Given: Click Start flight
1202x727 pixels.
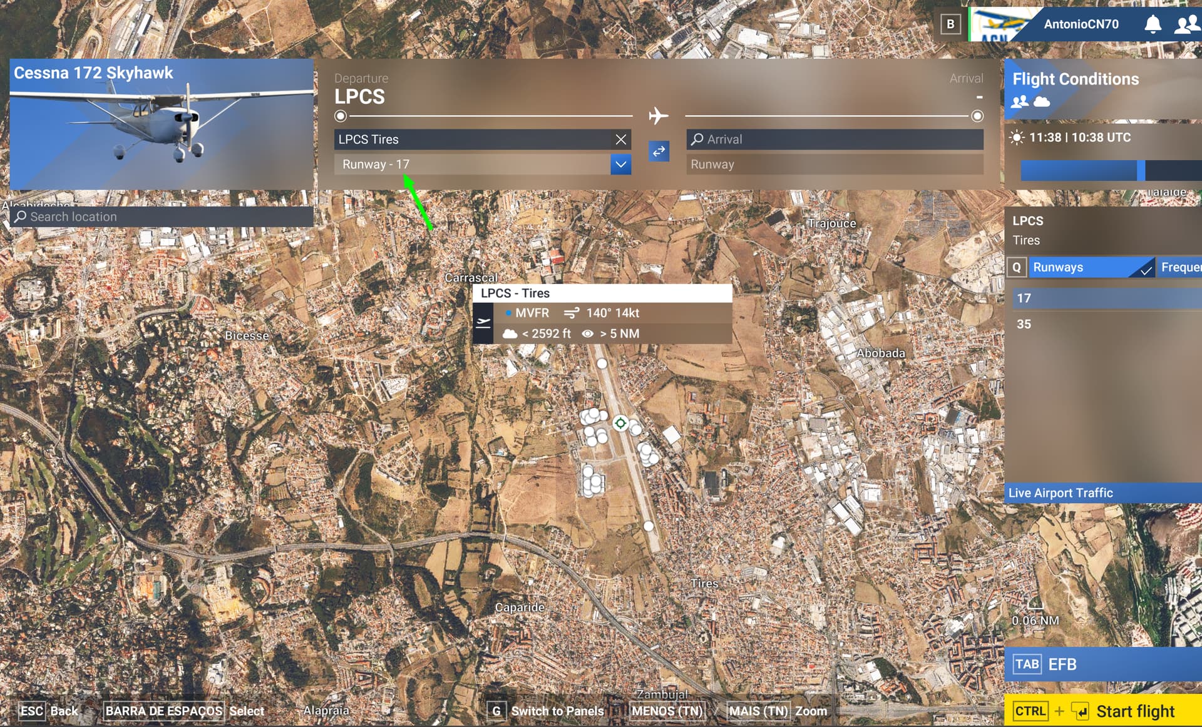Looking at the screenshot, I should pos(1103,711).
